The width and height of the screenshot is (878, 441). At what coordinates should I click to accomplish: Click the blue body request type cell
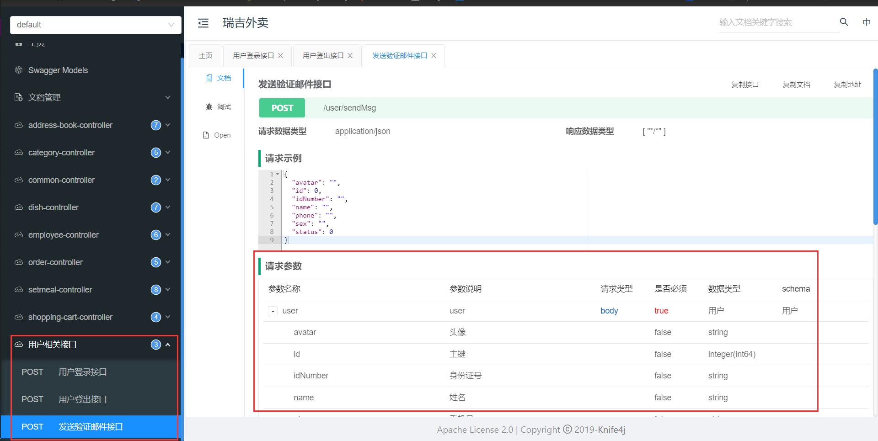[x=609, y=311]
